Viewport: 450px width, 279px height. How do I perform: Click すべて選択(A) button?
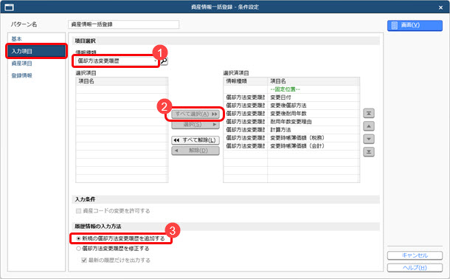pos(195,114)
